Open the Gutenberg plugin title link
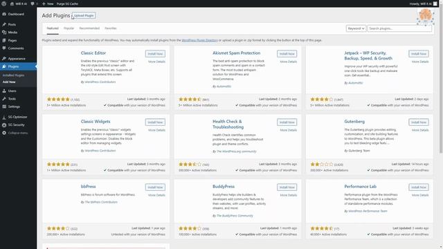 [x=354, y=122]
